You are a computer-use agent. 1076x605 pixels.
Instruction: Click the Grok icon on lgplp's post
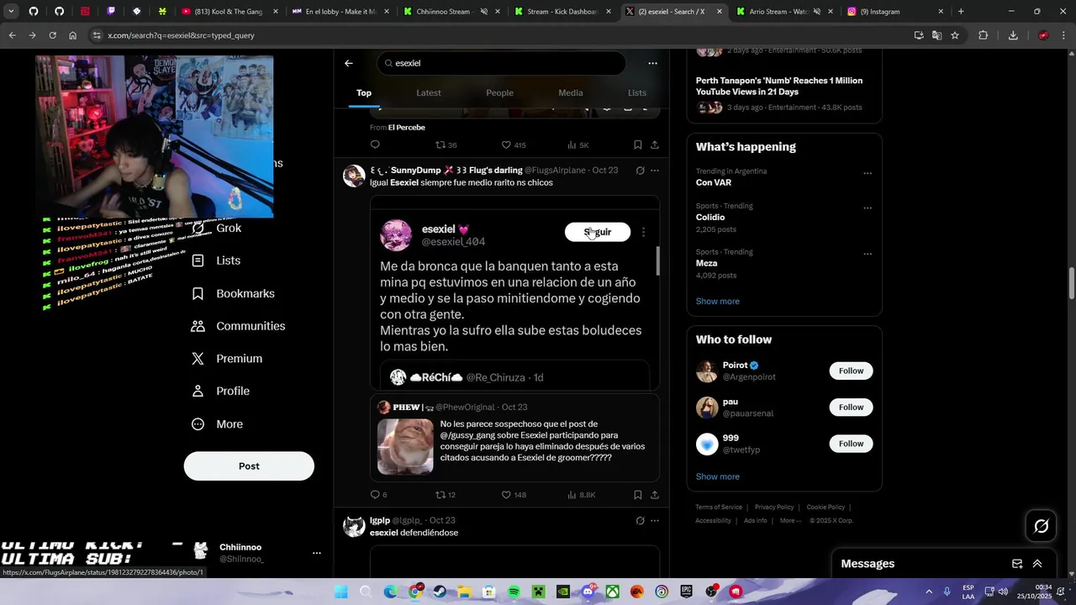tap(640, 521)
